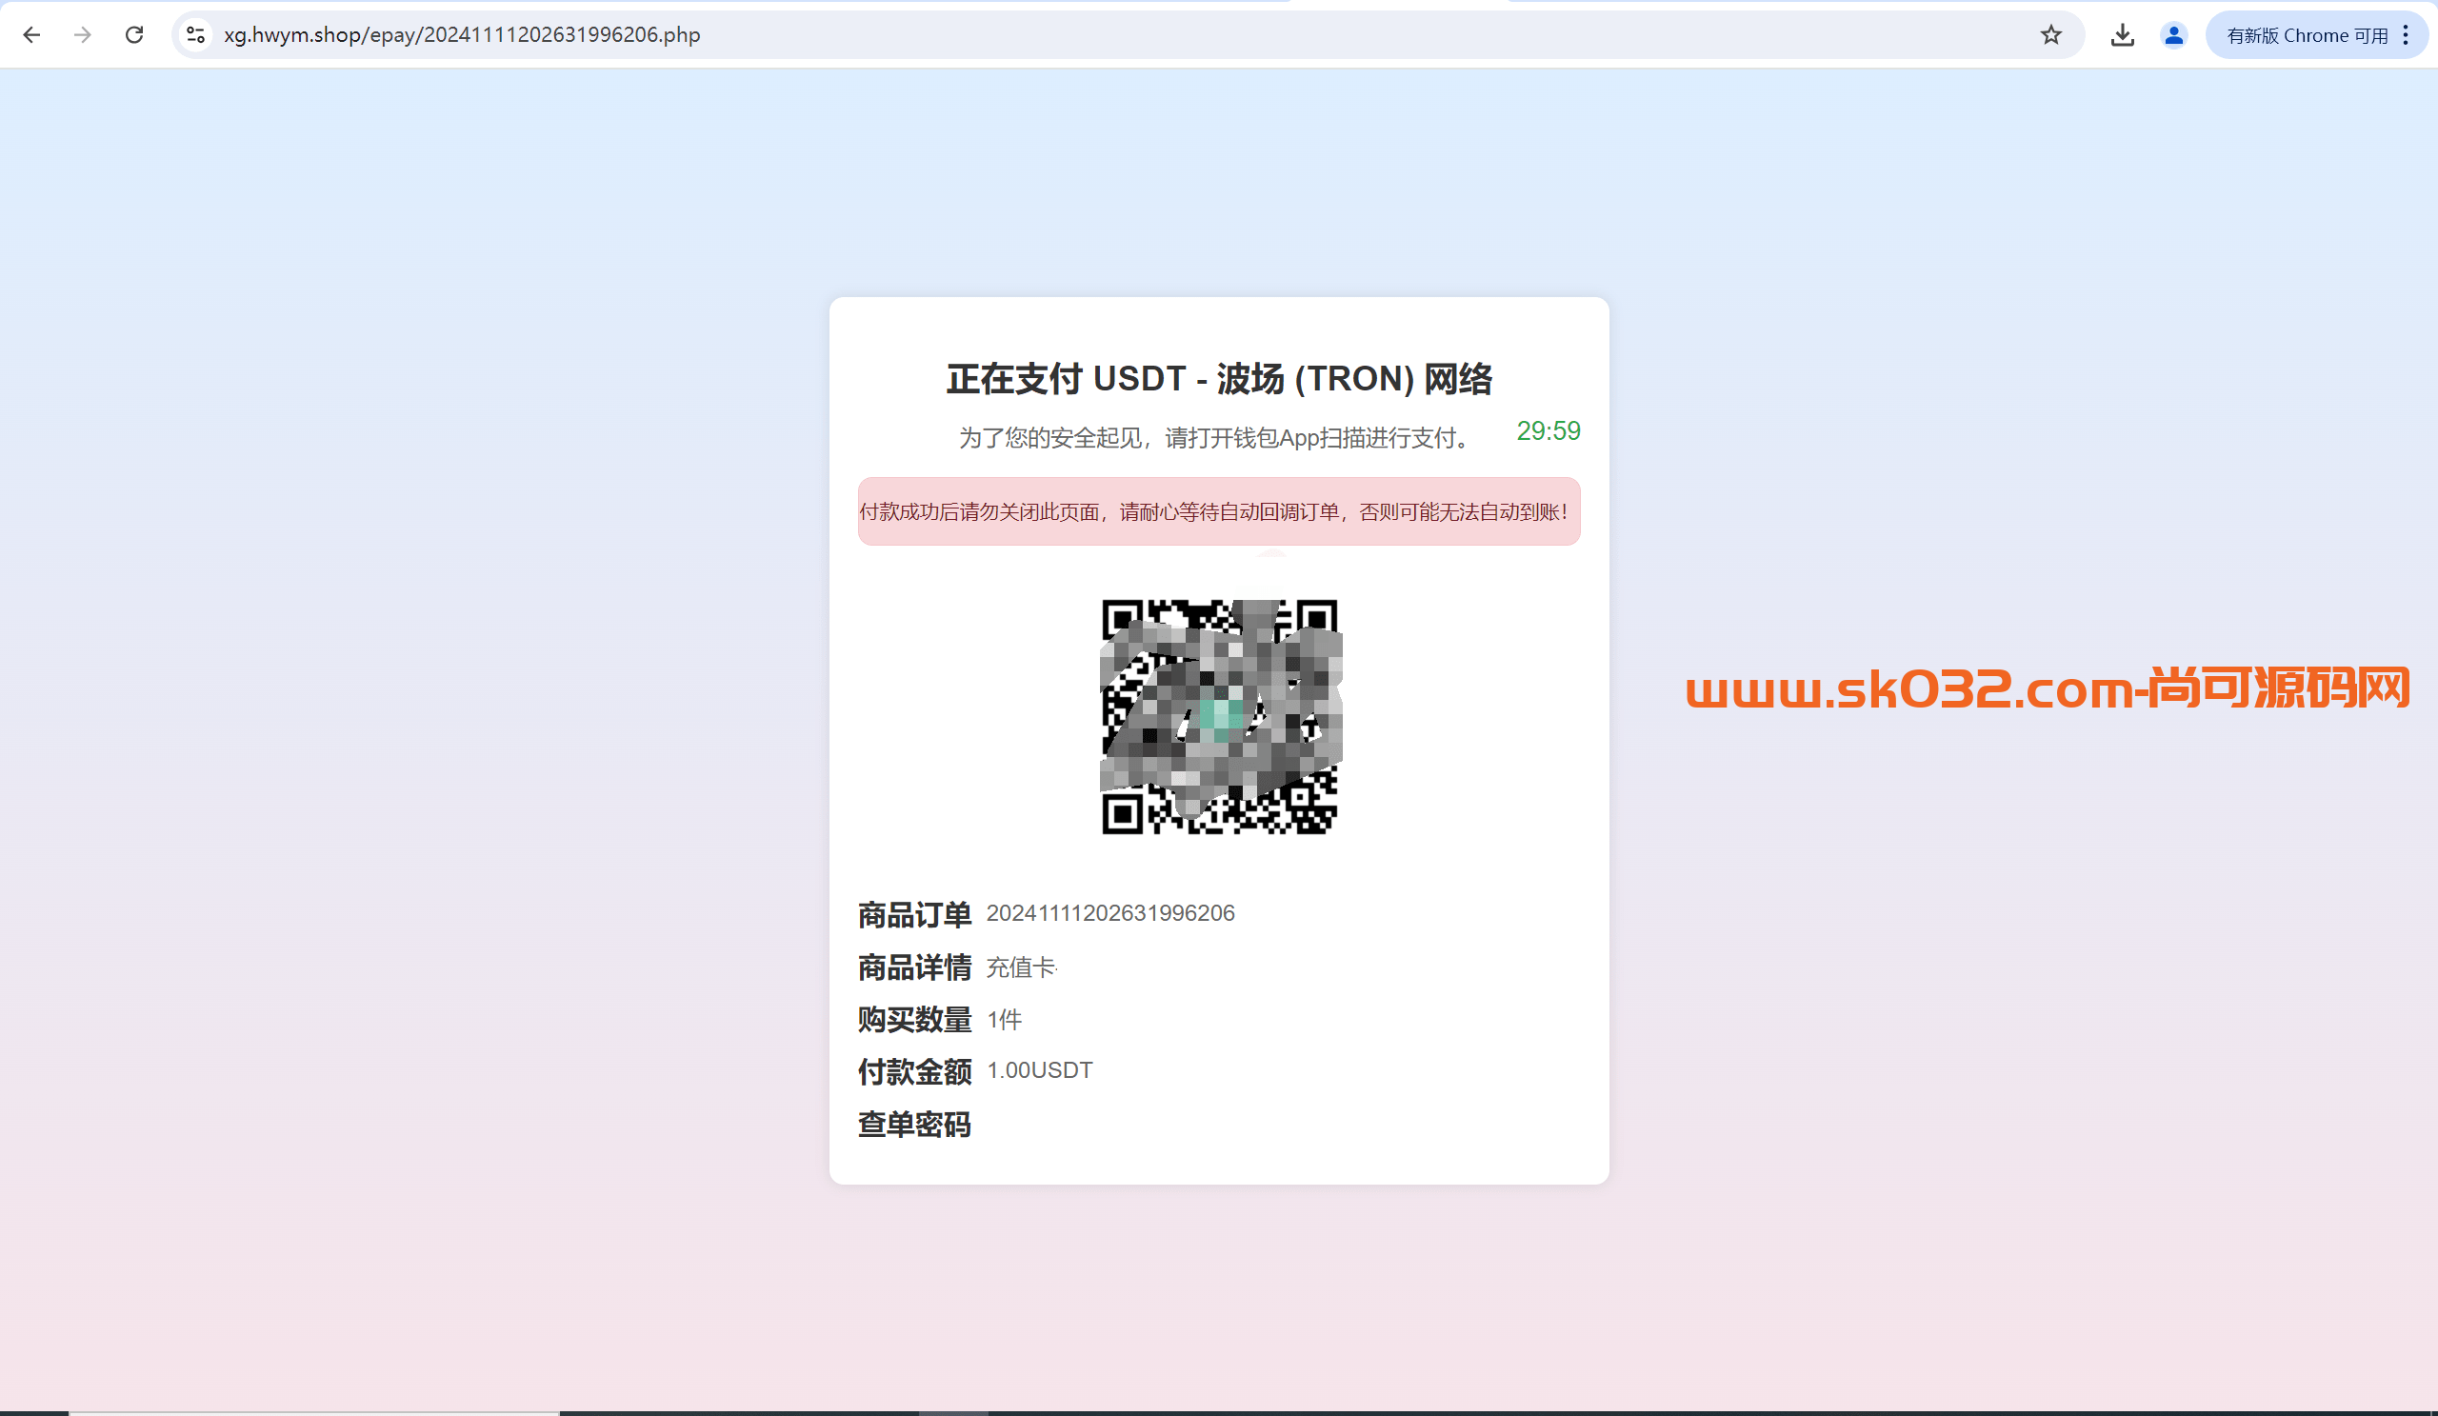
Task: Open the Chrome profile avatar
Action: tap(2174, 35)
